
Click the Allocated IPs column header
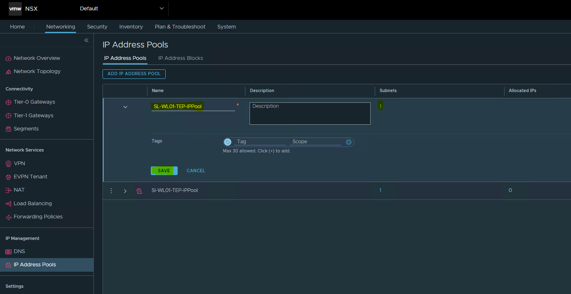522,90
